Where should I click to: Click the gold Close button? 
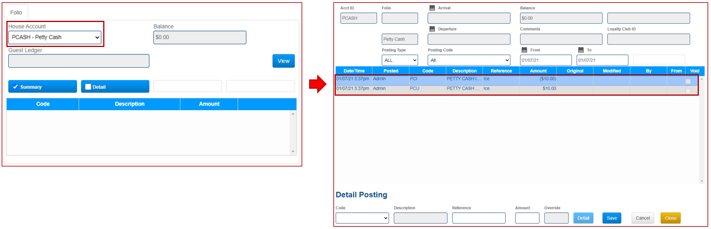tap(670, 218)
